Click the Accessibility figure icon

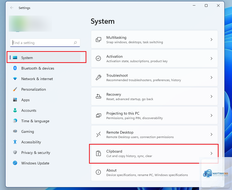(x=15, y=142)
